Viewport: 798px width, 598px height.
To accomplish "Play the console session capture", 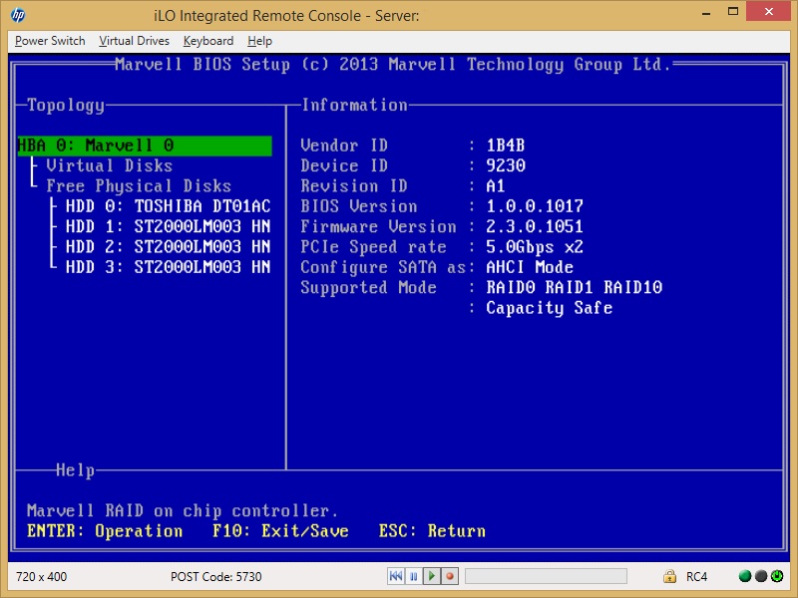I will [x=430, y=576].
